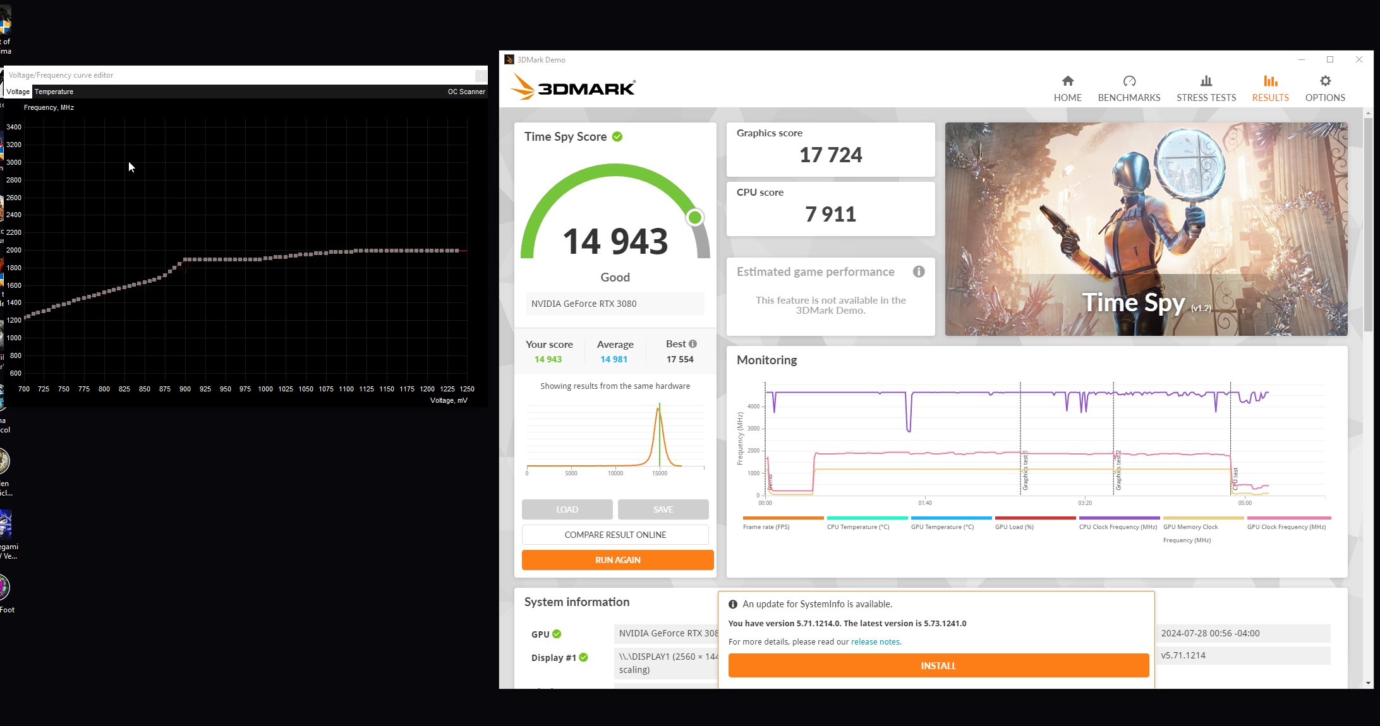This screenshot has height=726, width=1380.
Task: Click the Monitoring heading
Action: [x=766, y=360]
